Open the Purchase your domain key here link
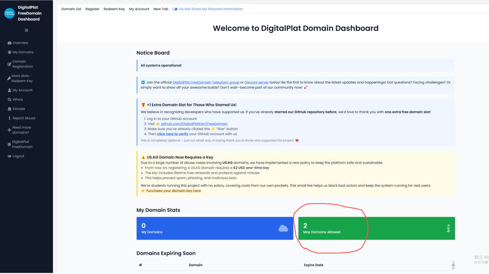 point(173,191)
